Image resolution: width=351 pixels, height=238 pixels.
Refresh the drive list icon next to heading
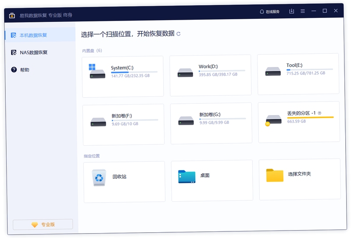[179, 34]
